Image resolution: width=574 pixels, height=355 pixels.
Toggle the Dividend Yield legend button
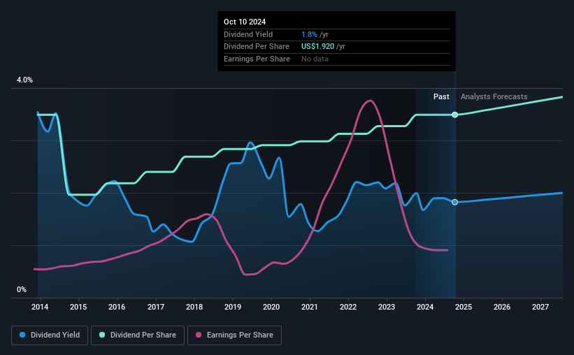pos(50,335)
